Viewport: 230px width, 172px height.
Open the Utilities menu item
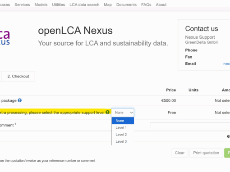59,5
